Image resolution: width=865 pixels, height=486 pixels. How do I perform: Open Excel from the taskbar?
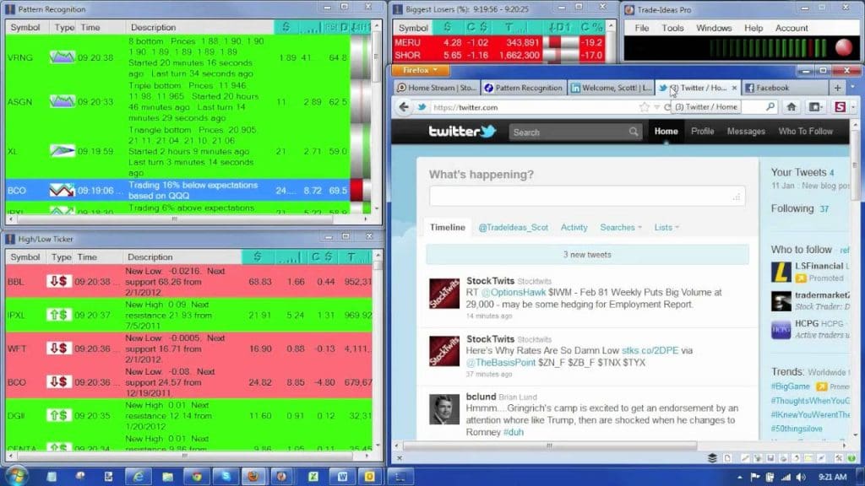coord(313,477)
